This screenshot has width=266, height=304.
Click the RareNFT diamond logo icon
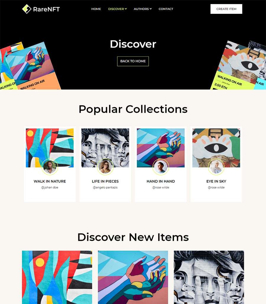27,9
